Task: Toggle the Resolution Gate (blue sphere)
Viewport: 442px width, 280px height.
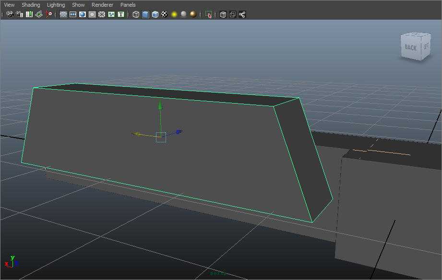Action: point(83,14)
